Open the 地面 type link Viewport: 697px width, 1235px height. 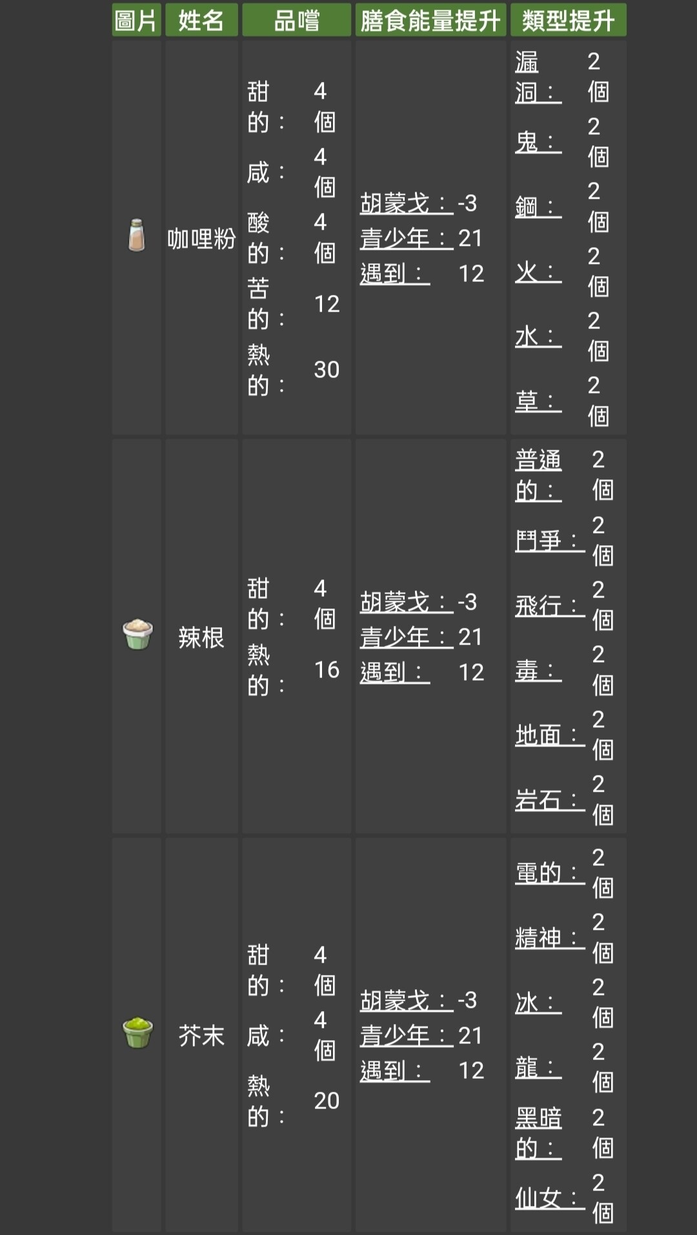[x=550, y=734]
